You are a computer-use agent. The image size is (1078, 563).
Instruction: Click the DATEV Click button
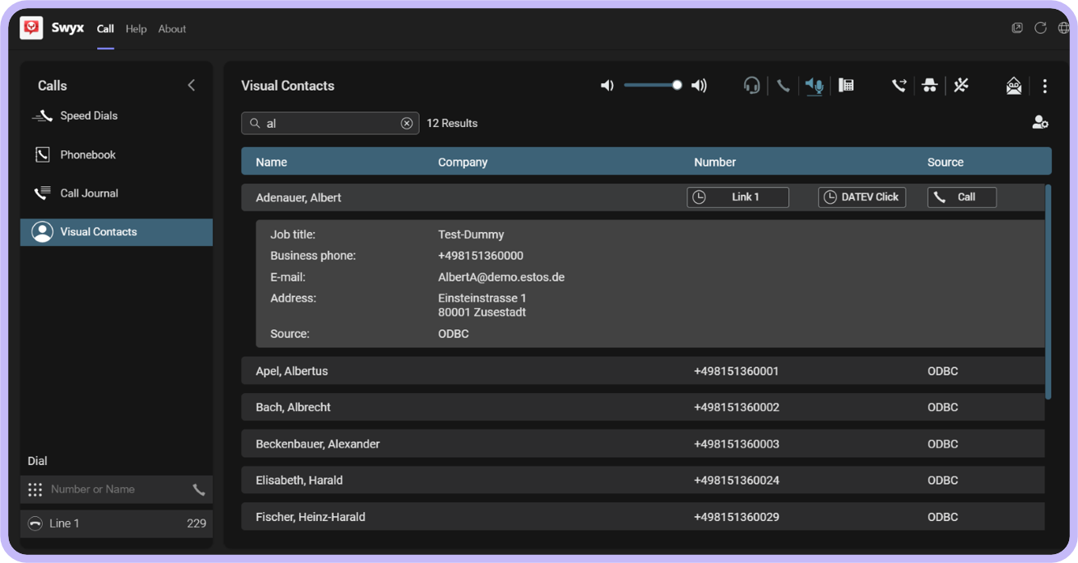(862, 197)
